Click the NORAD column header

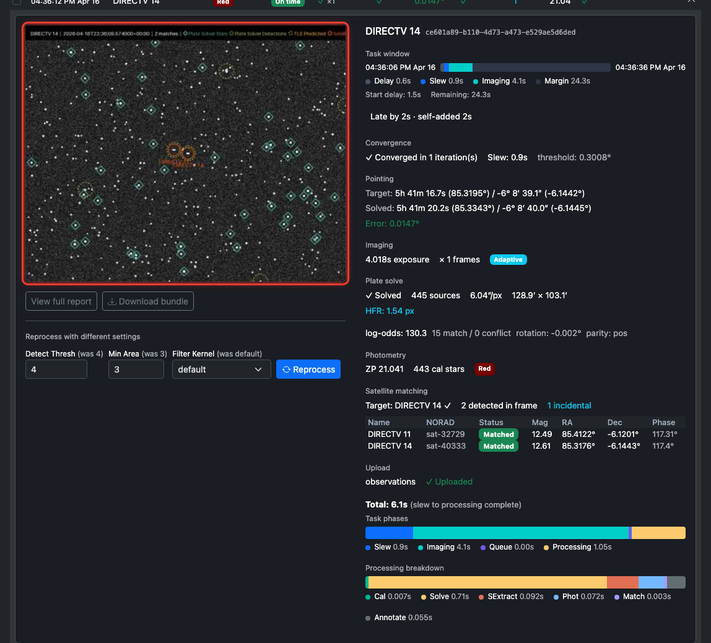click(440, 422)
